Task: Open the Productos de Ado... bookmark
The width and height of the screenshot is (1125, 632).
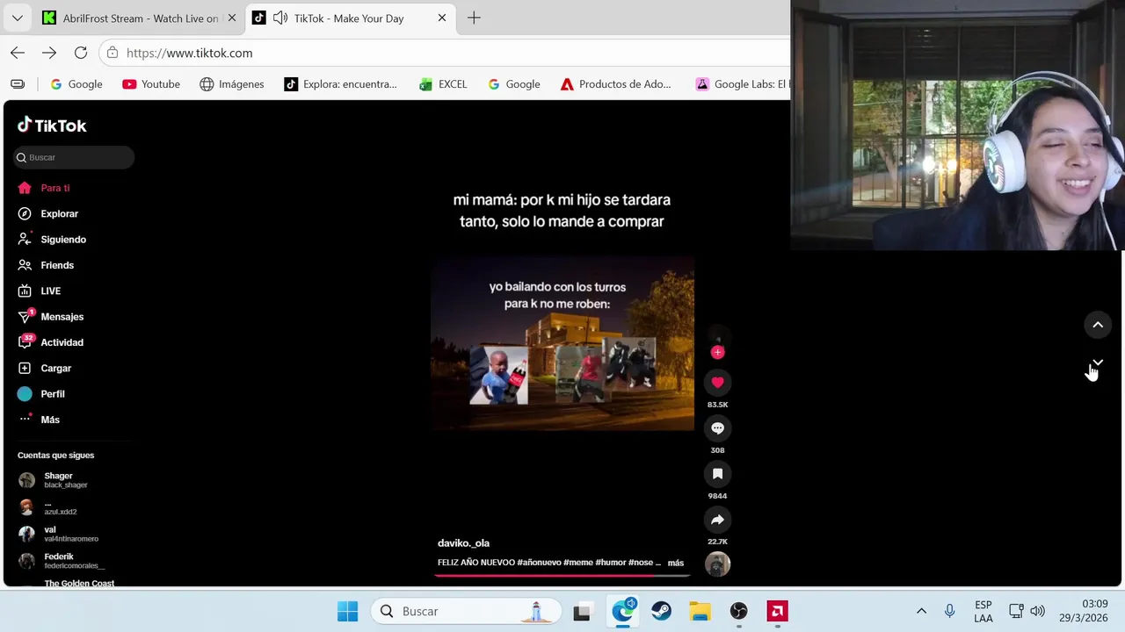Action: click(x=616, y=84)
